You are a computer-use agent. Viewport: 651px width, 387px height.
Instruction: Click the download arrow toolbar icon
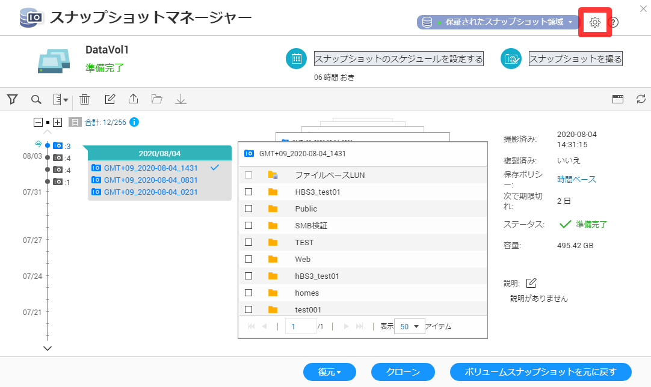point(180,99)
